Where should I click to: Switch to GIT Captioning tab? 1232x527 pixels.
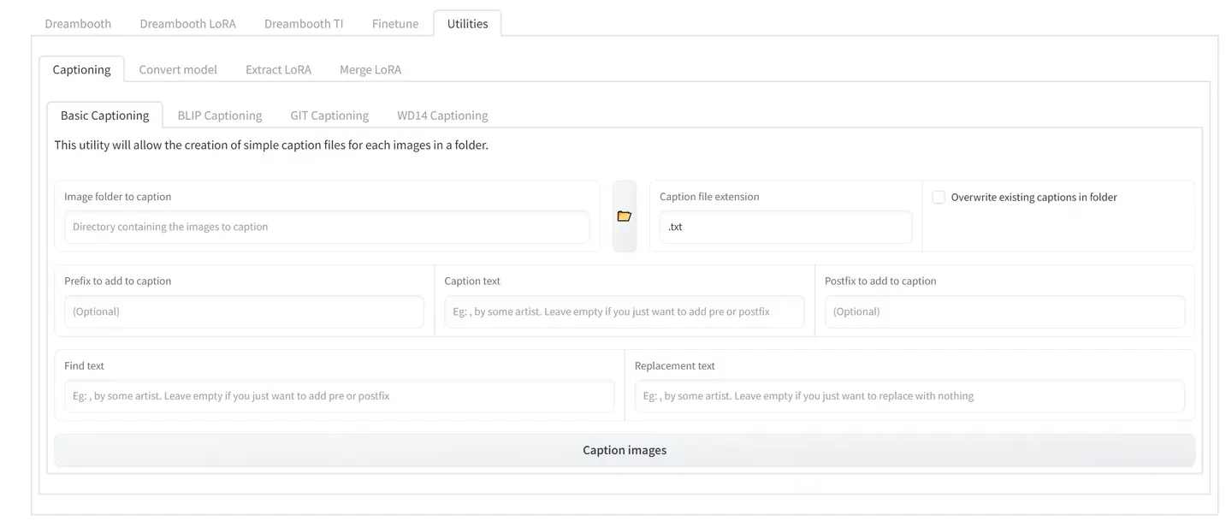[x=329, y=115]
